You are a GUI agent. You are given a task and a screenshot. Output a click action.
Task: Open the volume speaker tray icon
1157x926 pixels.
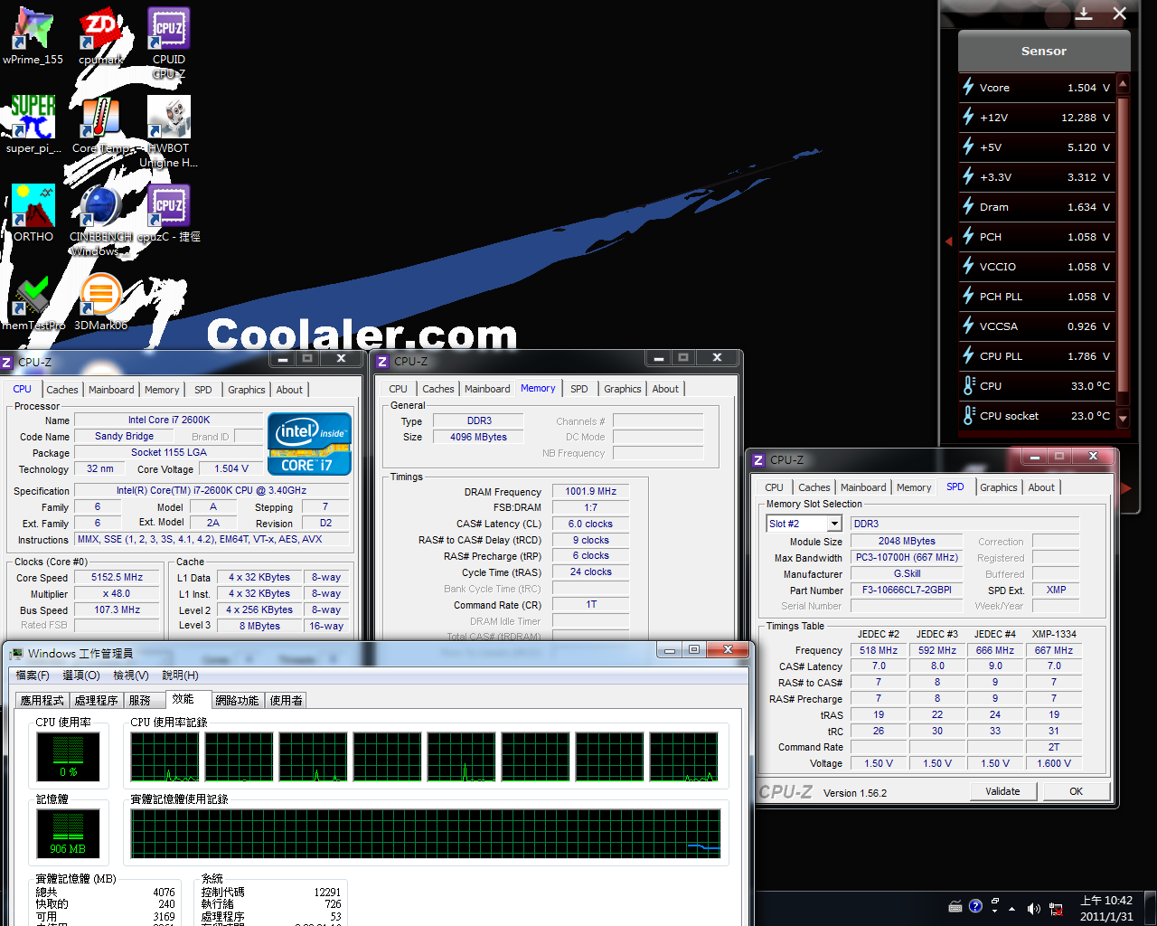tap(1033, 908)
